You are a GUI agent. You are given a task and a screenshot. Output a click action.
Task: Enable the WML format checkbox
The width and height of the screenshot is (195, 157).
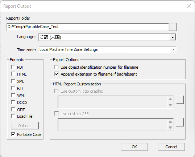tap(13, 95)
